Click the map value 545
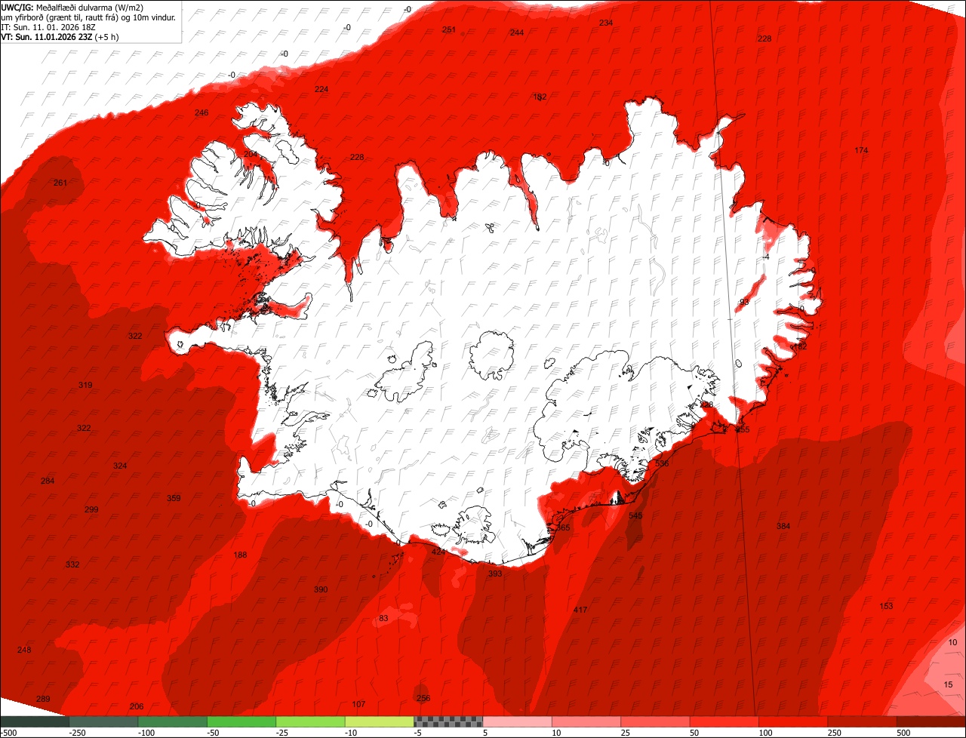 coord(635,515)
